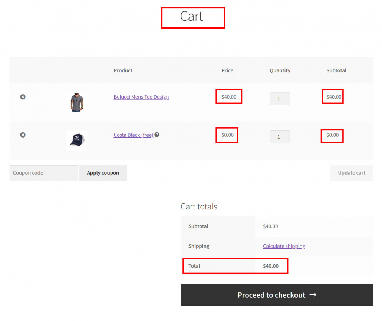The image size is (382, 321).
Task: Proceed to checkout
Action: click(x=277, y=295)
